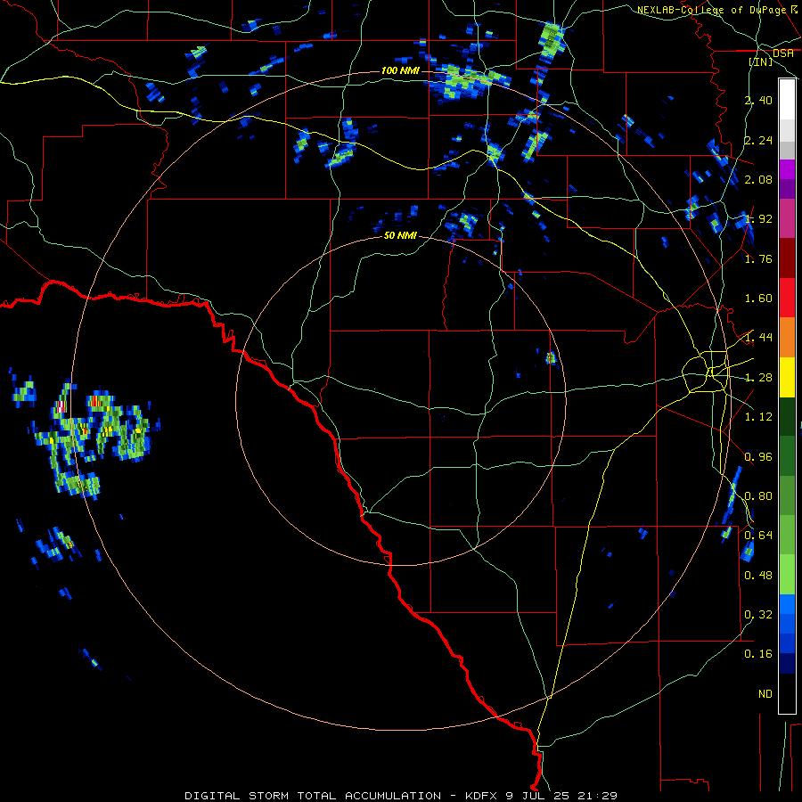Viewport: 802px width, 802px height.
Task: Click the 0.96 legend value
Action: pos(758,456)
